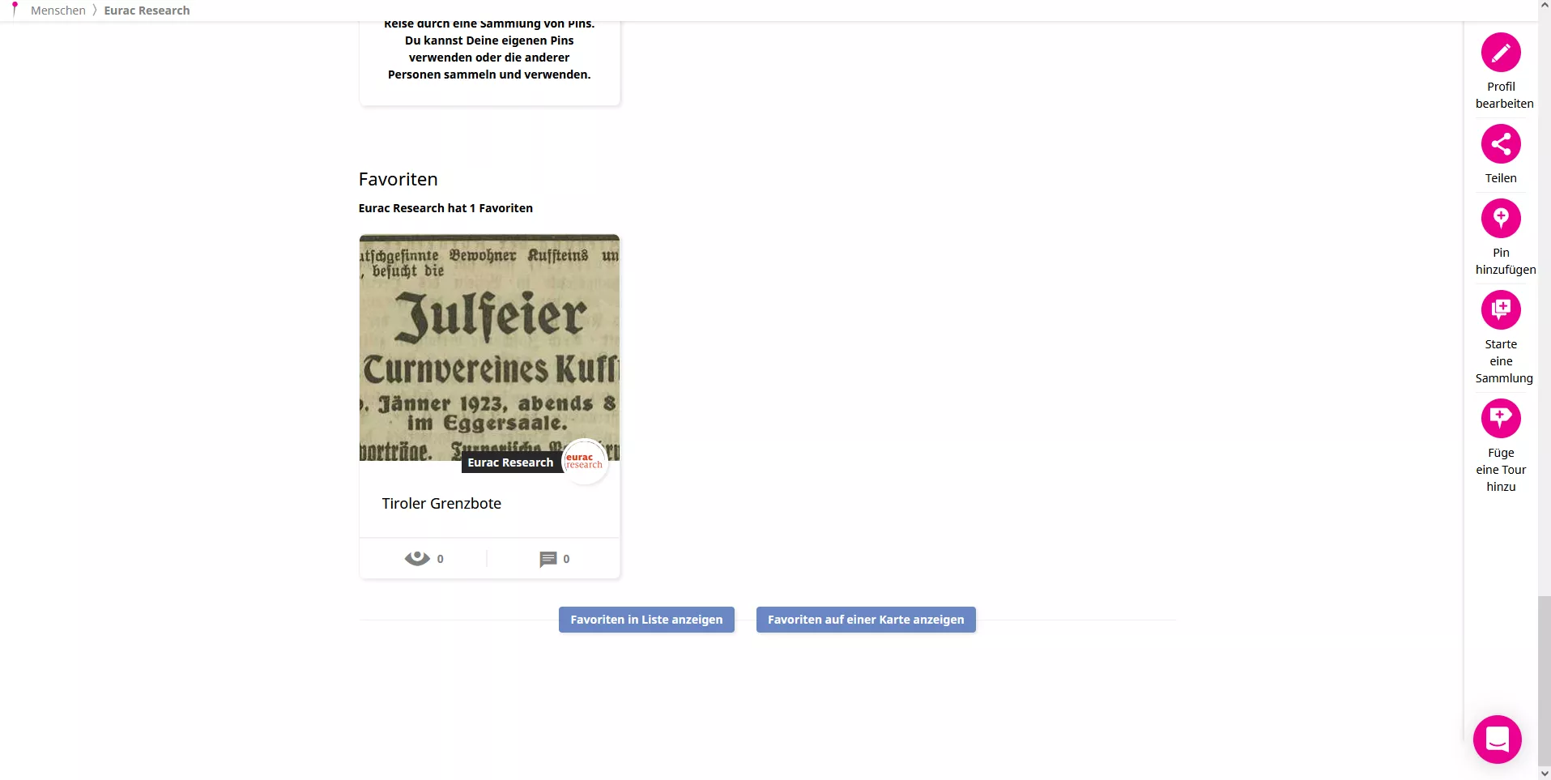Click the eurac research avatar logo
The width and height of the screenshot is (1551, 780).
584,462
